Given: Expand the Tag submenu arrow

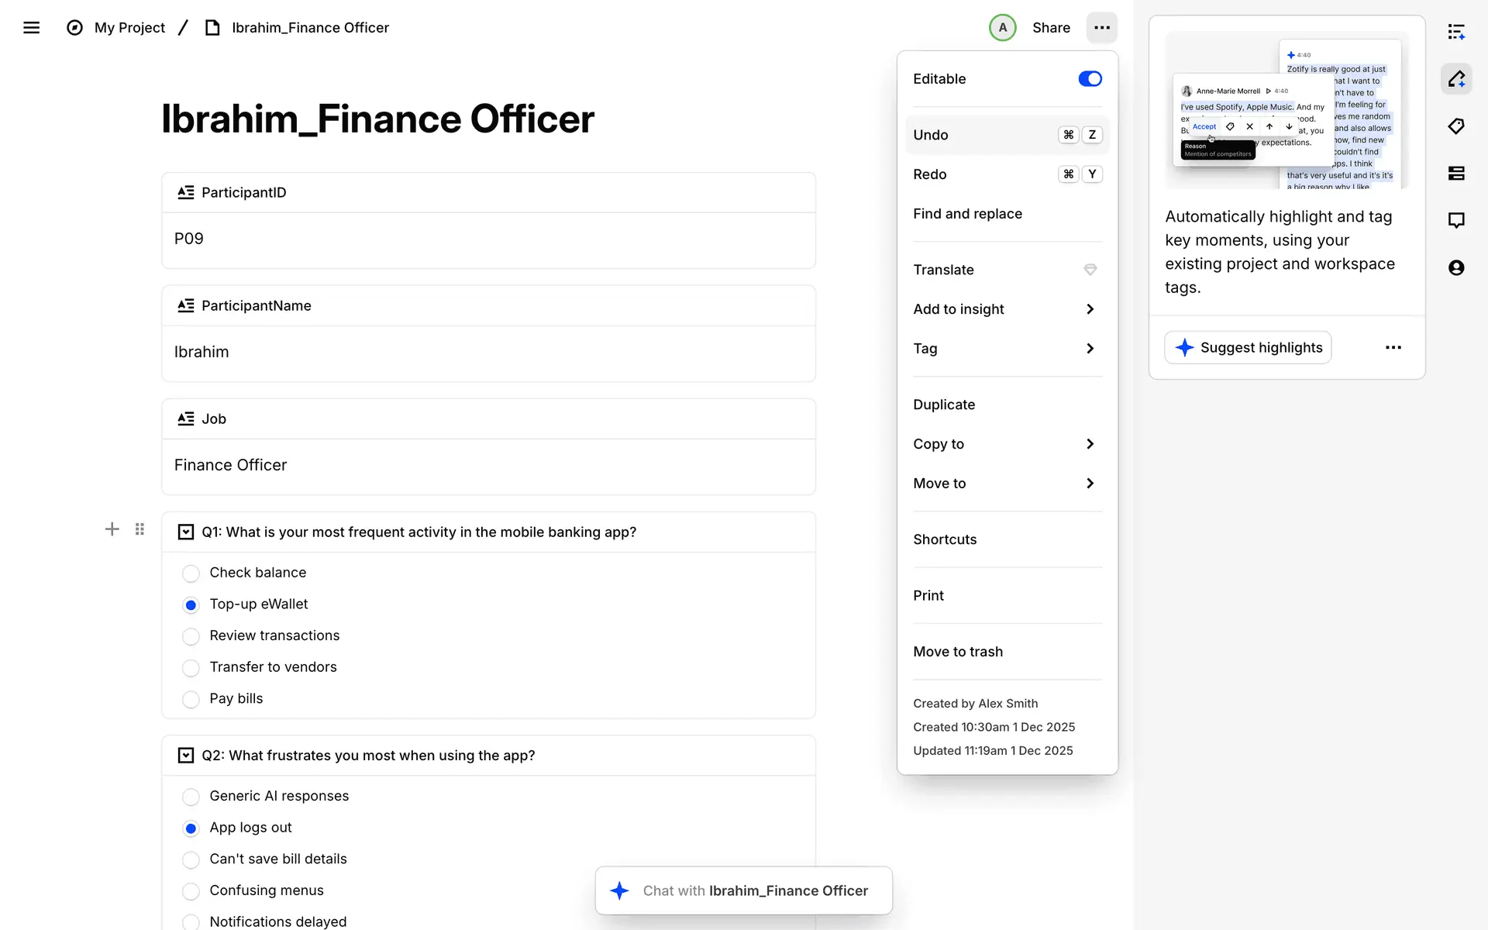Looking at the screenshot, I should point(1090,349).
